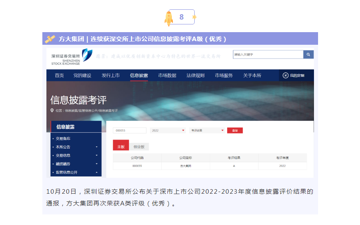Open the 关于本所 menu item
Image resolution: width=360 pixels, height=225 pixels.
(252, 75)
